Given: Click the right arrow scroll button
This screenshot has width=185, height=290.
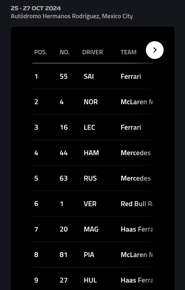Looking at the screenshot, I should click(155, 50).
